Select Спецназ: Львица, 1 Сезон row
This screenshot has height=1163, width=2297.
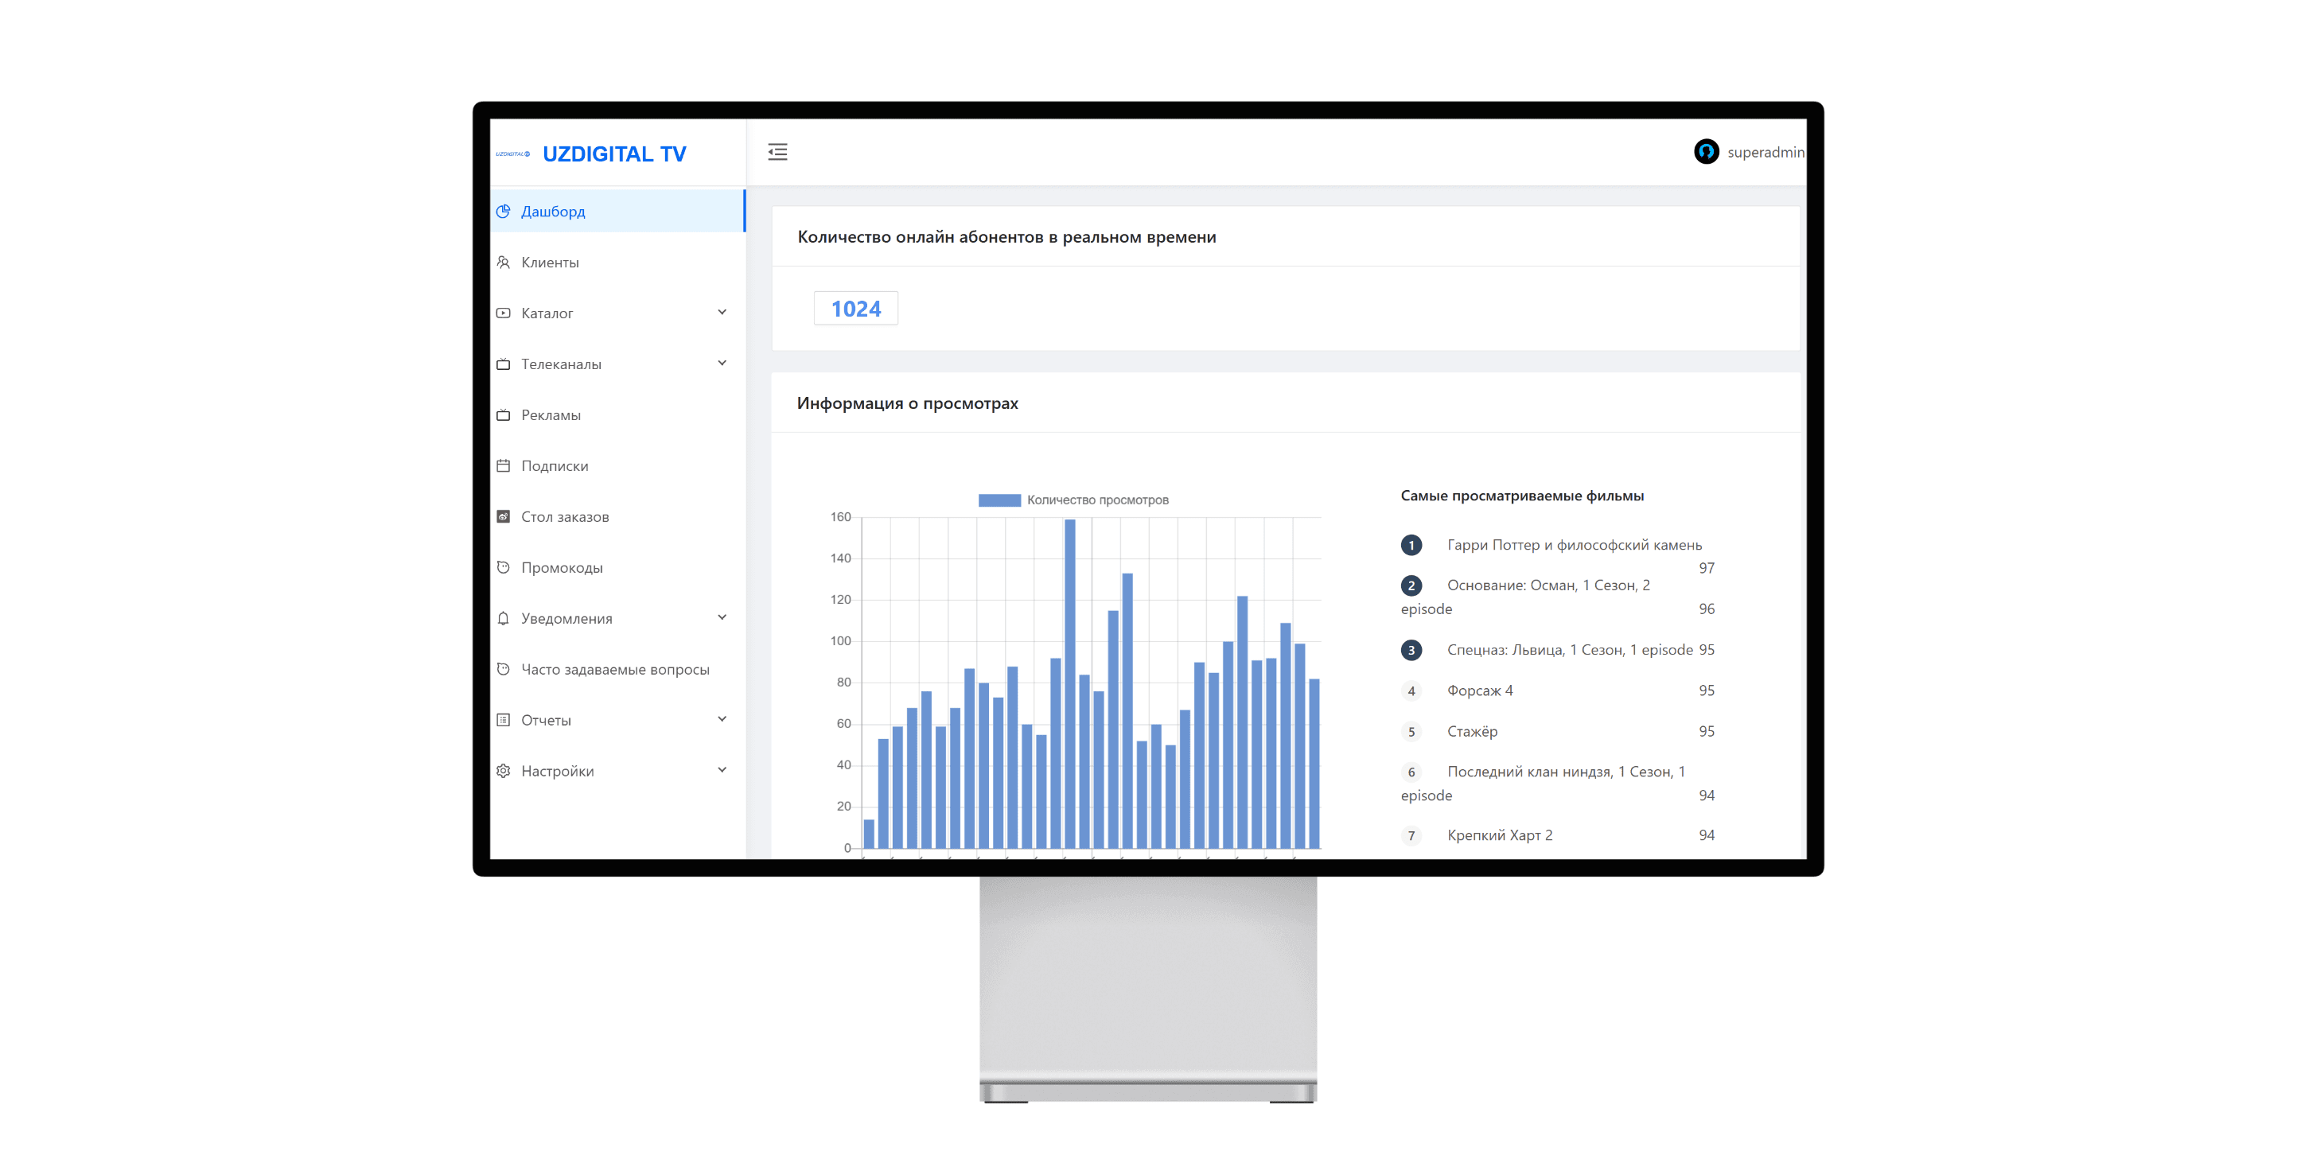[x=1557, y=650]
